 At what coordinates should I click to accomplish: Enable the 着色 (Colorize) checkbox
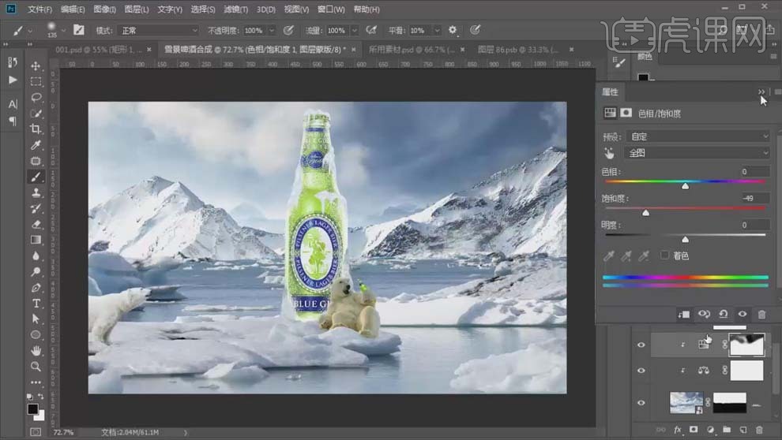(665, 255)
